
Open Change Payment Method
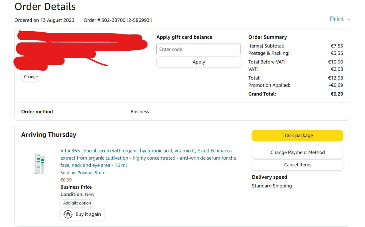tap(297, 152)
